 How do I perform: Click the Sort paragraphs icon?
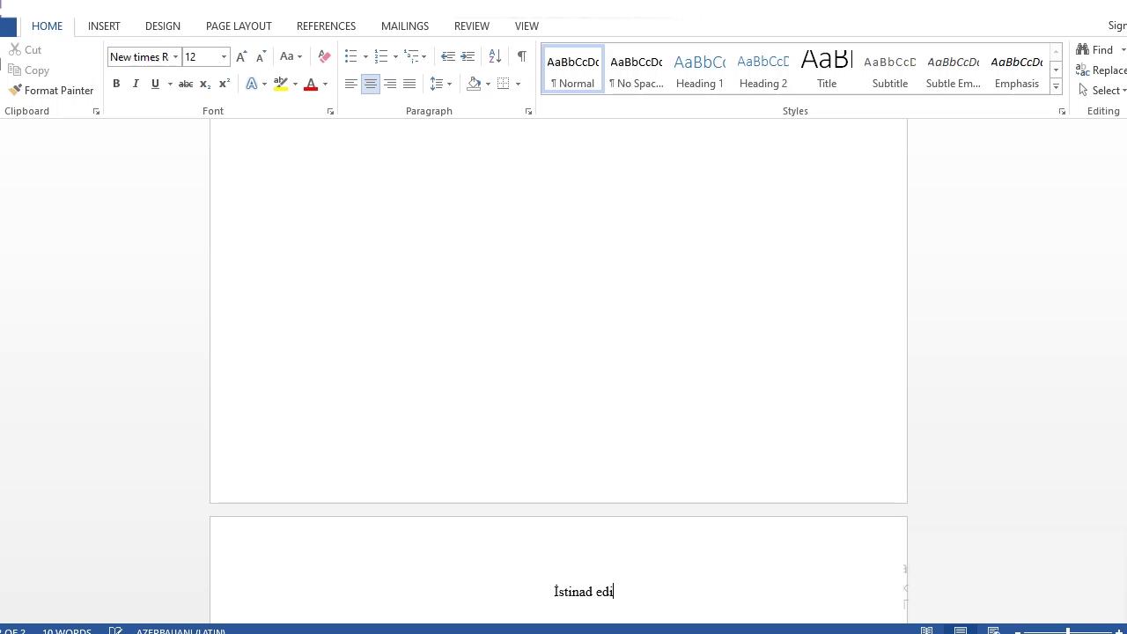coord(495,56)
